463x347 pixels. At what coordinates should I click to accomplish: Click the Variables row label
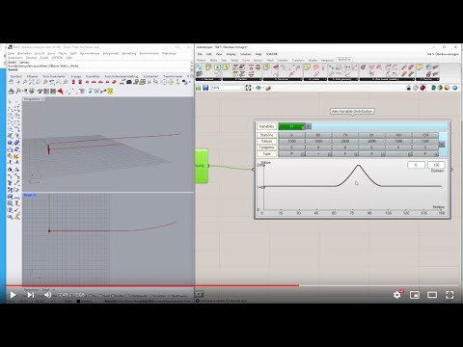(266, 126)
